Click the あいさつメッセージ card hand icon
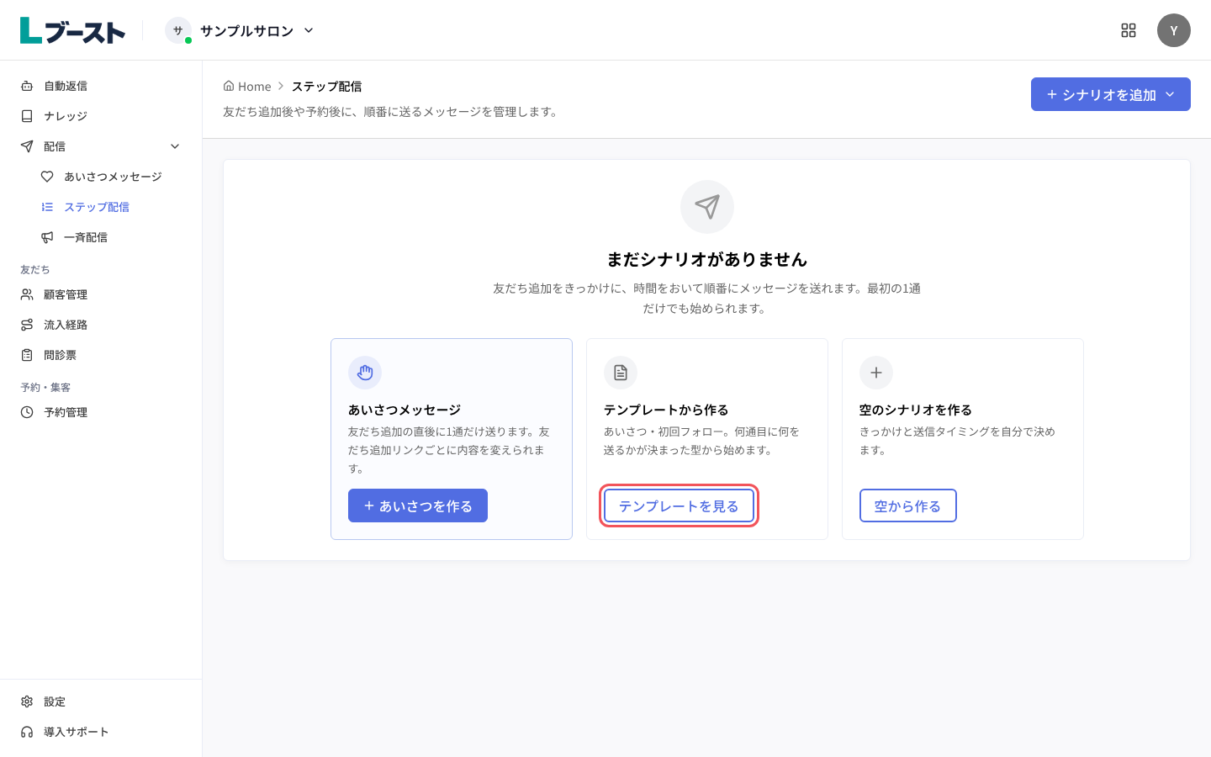The width and height of the screenshot is (1211, 757). [365, 373]
